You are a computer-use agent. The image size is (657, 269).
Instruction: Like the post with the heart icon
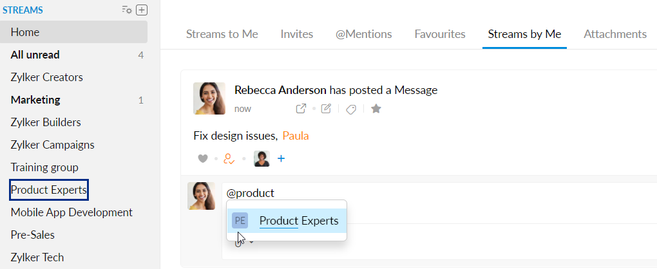(x=203, y=158)
